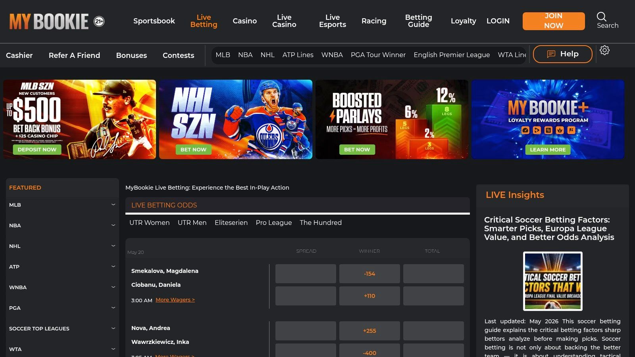Open the settings gear icon
The width and height of the screenshot is (635, 357).
pyautogui.click(x=604, y=50)
